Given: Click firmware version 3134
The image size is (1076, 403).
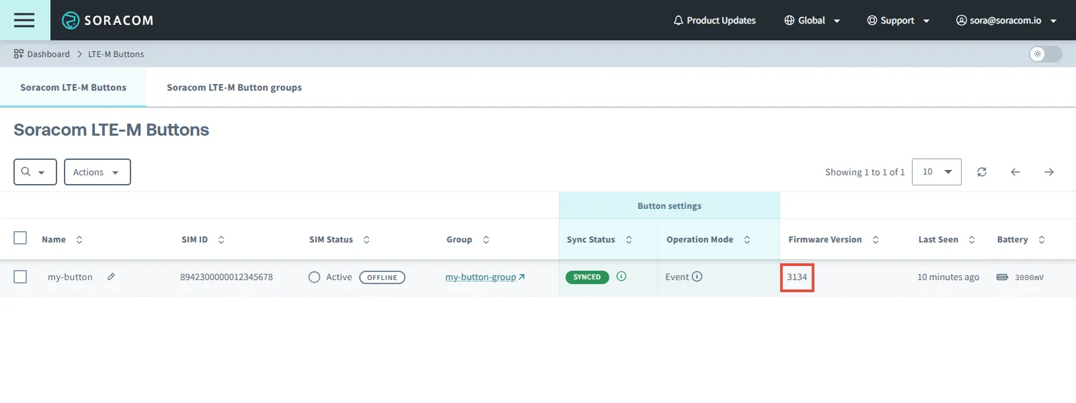Looking at the screenshot, I should point(797,277).
